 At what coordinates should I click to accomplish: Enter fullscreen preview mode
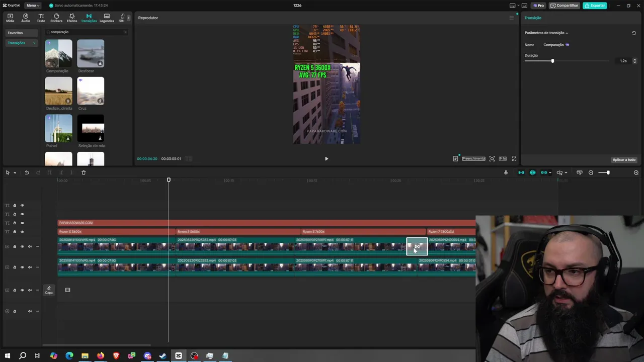tap(514, 159)
